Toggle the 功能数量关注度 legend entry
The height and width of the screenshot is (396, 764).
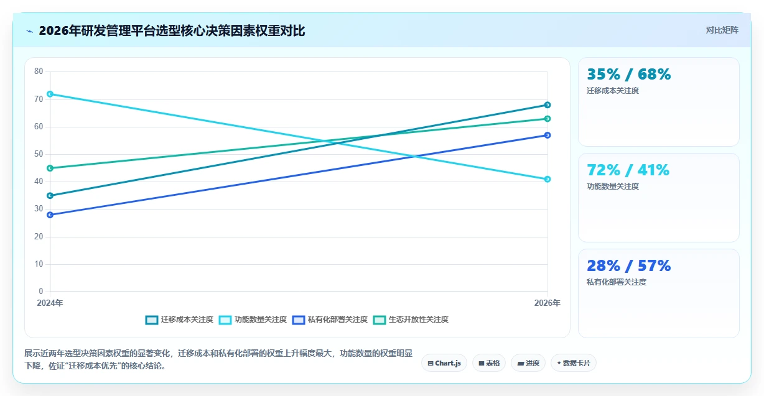253,320
